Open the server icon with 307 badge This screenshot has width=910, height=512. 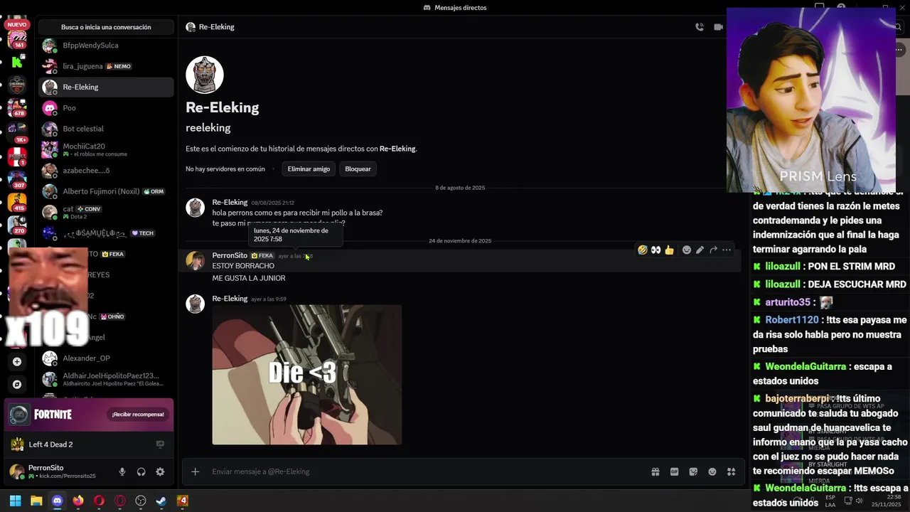pos(18,178)
